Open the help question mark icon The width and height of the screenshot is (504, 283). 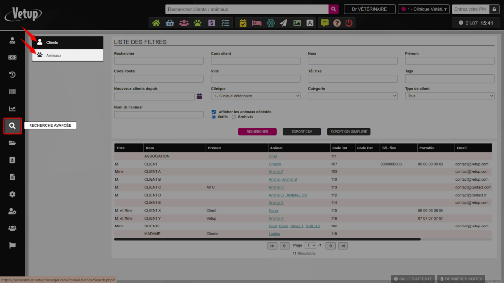[337, 23]
